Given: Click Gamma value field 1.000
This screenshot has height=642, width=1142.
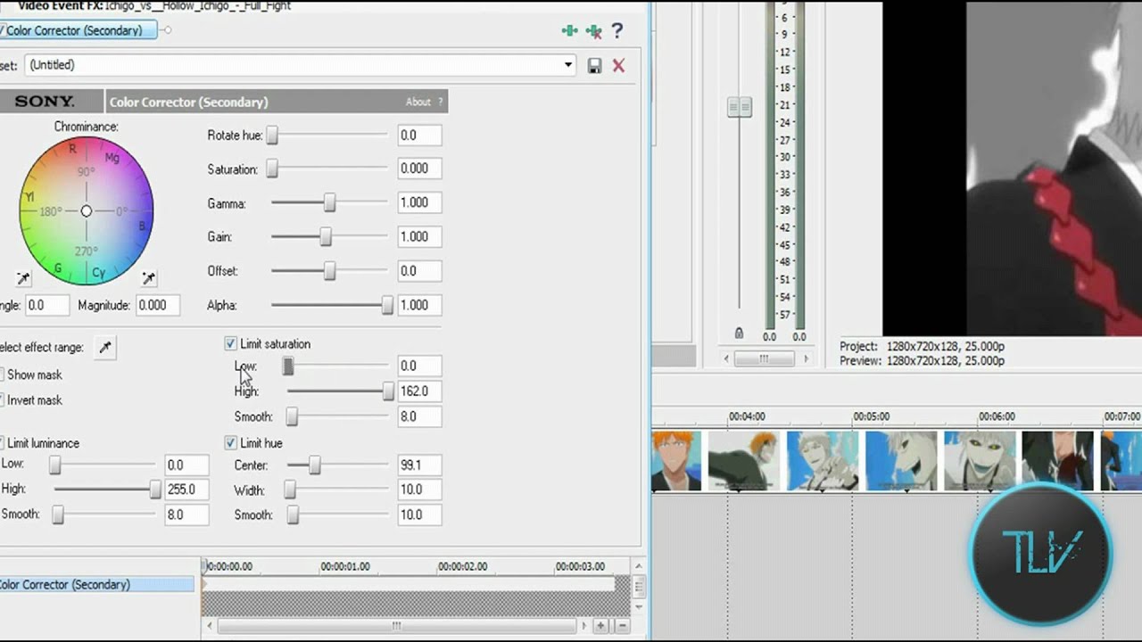Looking at the screenshot, I should 419,203.
